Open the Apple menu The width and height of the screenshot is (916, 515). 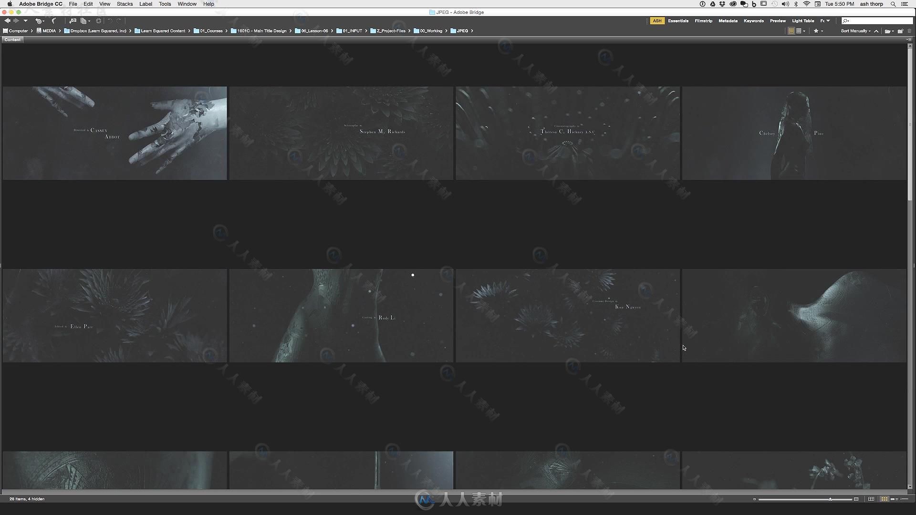pos(10,4)
